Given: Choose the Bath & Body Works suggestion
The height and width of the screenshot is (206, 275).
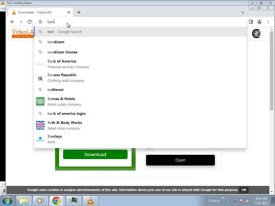Looking at the screenshot, I should 140,125.
